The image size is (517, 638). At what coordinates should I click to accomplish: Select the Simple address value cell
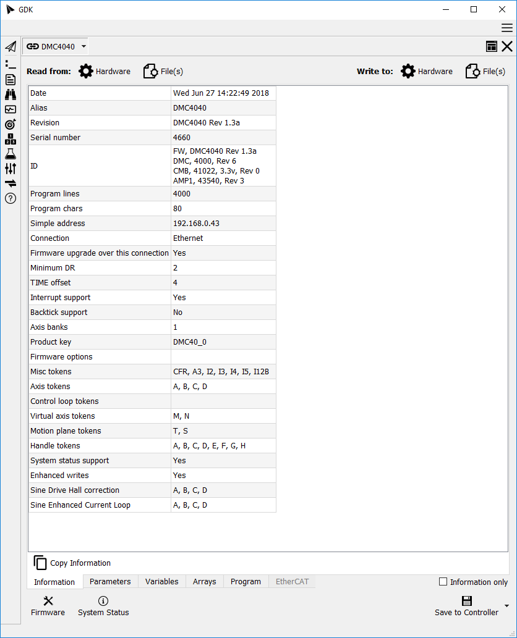coord(223,224)
